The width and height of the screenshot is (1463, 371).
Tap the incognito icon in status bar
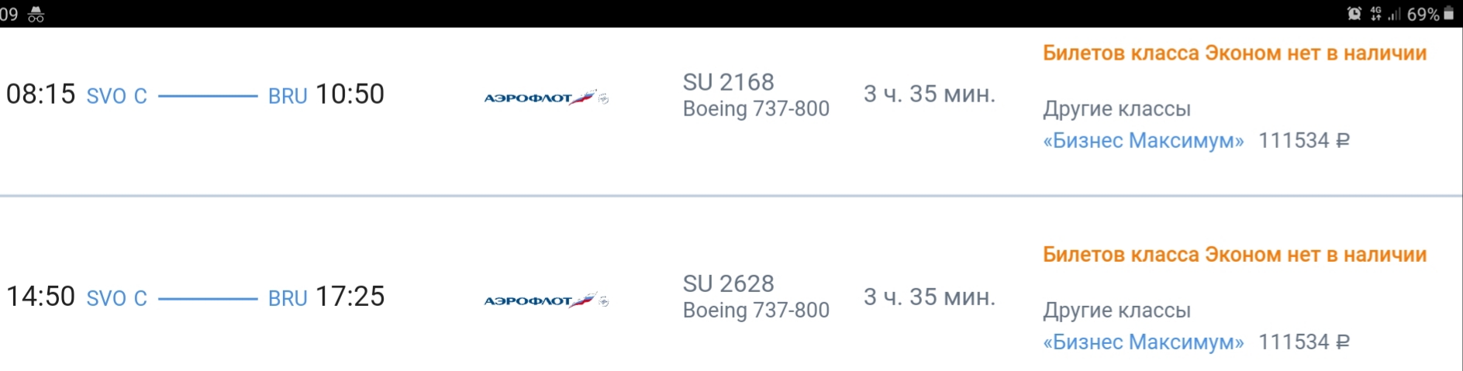coord(36,14)
